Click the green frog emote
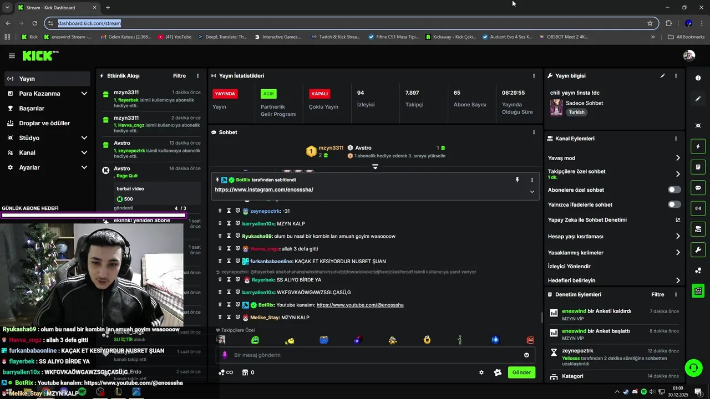The height and width of the screenshot is (399, 710). point(255,340)
